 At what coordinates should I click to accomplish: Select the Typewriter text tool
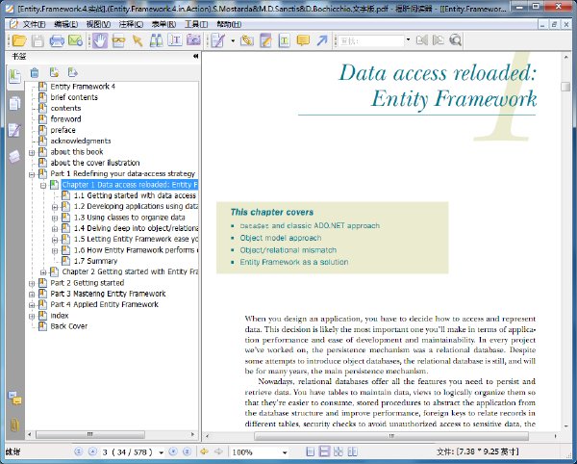[284, 40]
